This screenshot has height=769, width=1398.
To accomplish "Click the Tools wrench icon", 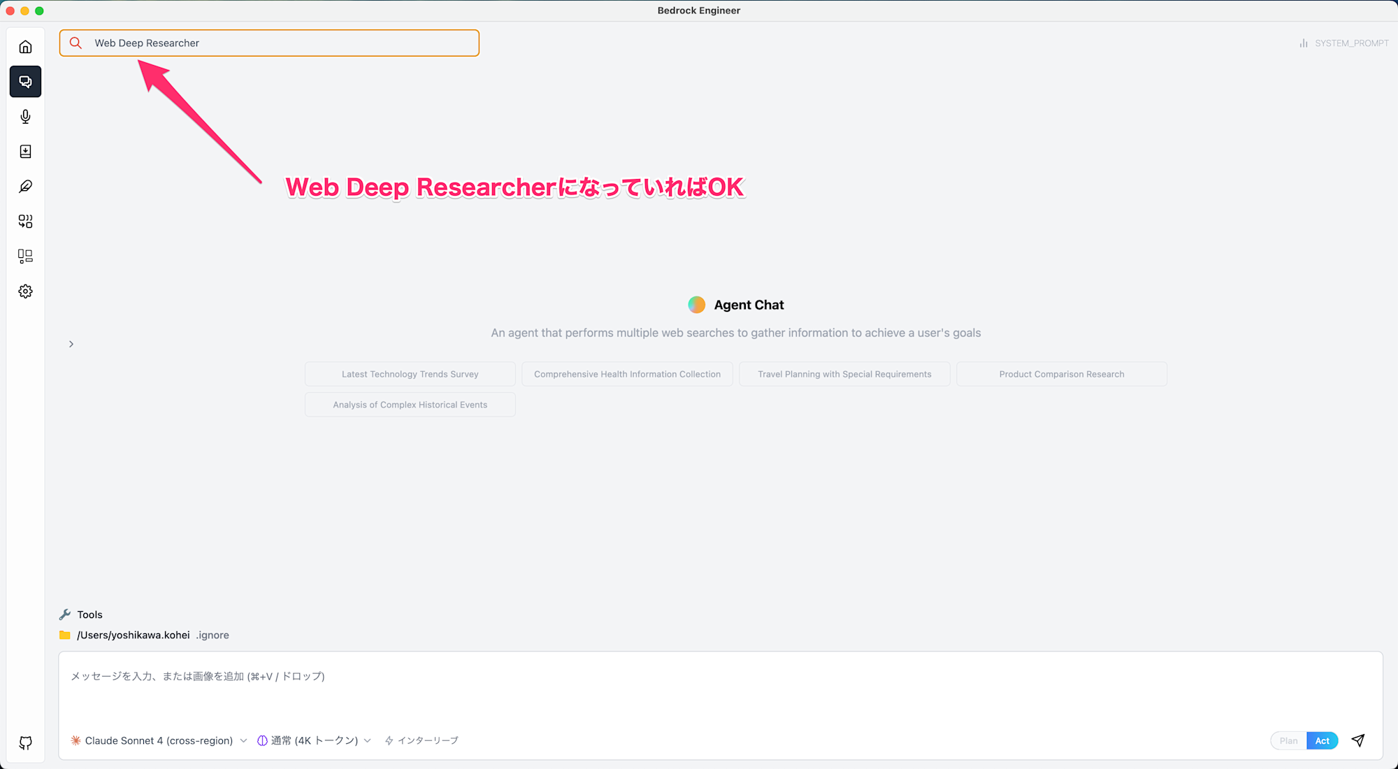I will pos(65,615).
